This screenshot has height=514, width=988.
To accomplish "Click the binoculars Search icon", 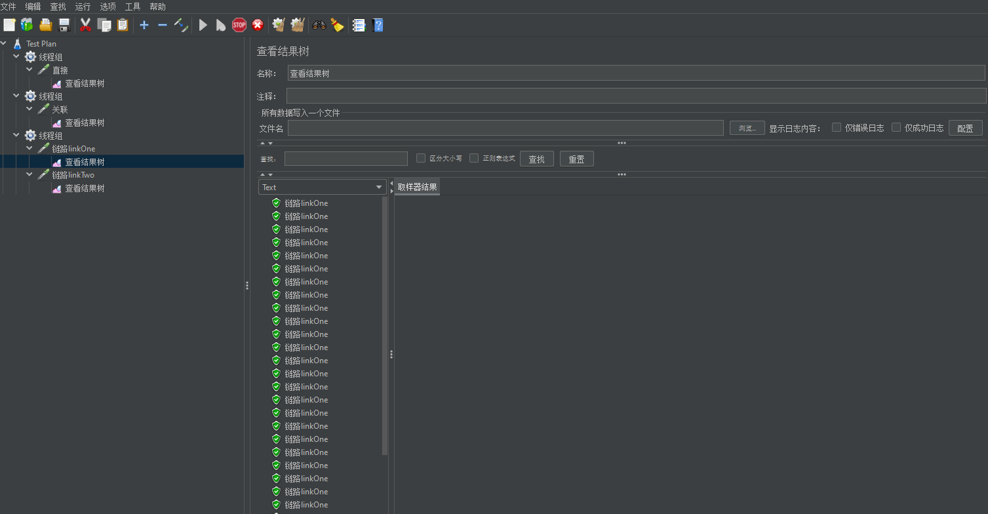I will (319, 25).
